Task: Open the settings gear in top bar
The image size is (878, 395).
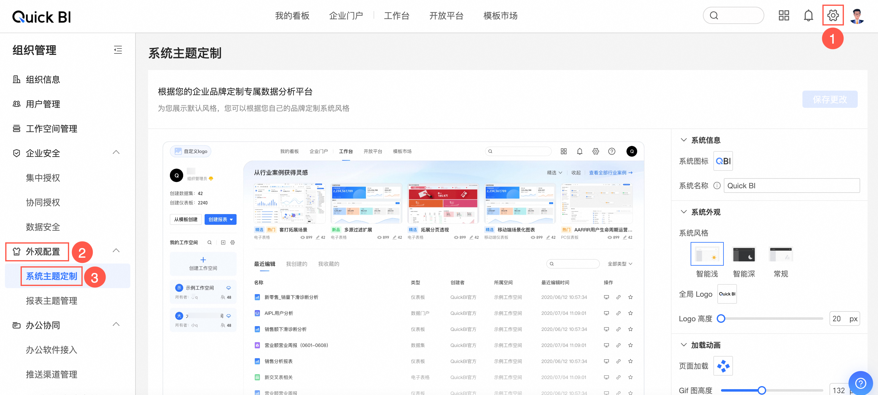Action: click(833, 15)
